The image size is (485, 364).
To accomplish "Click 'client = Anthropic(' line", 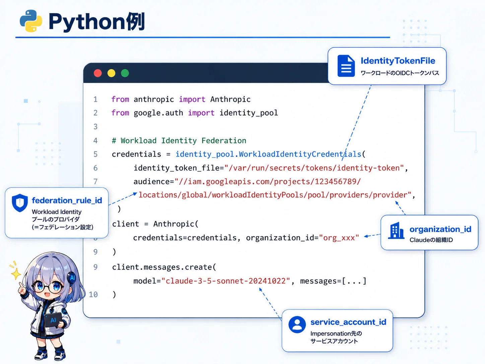I will [x=155, y=224].
